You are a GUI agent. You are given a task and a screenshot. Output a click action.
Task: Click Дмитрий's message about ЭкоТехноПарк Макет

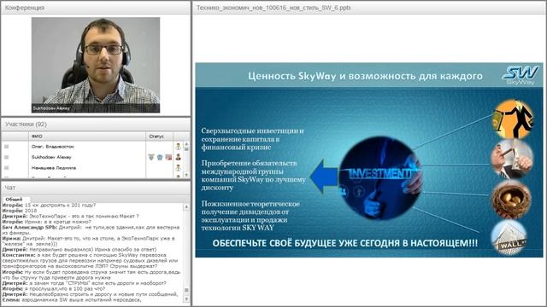click(x=70, y=216)
